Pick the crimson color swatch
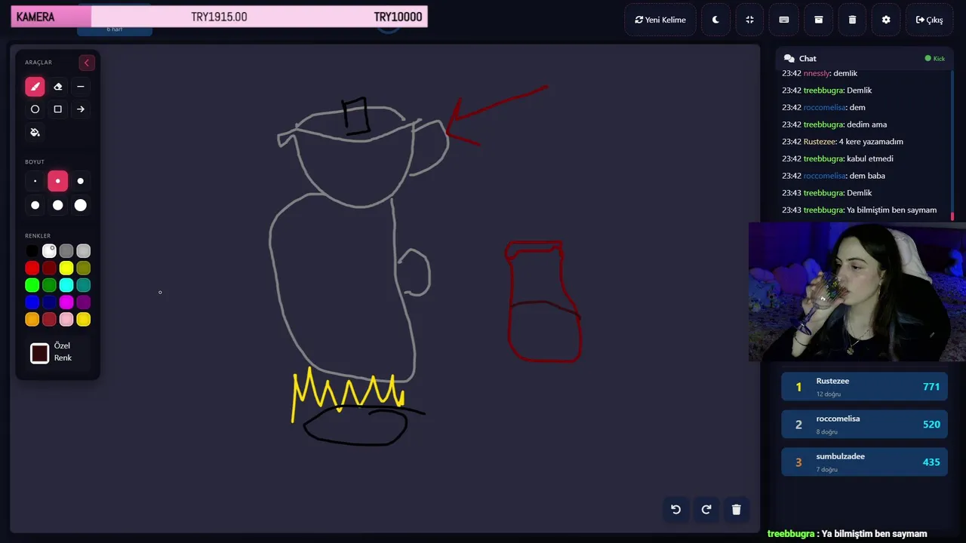The image size is (966, 543). 49,320
